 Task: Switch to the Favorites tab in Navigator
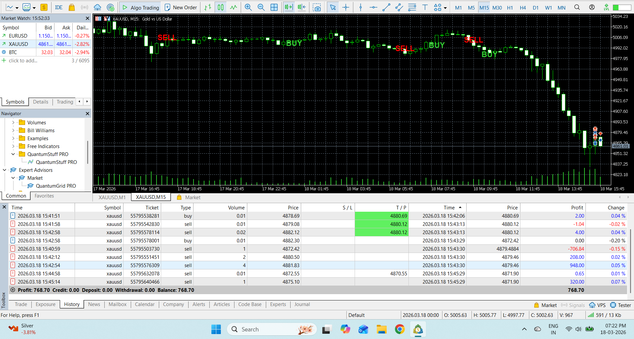click(x=44, y=196)
